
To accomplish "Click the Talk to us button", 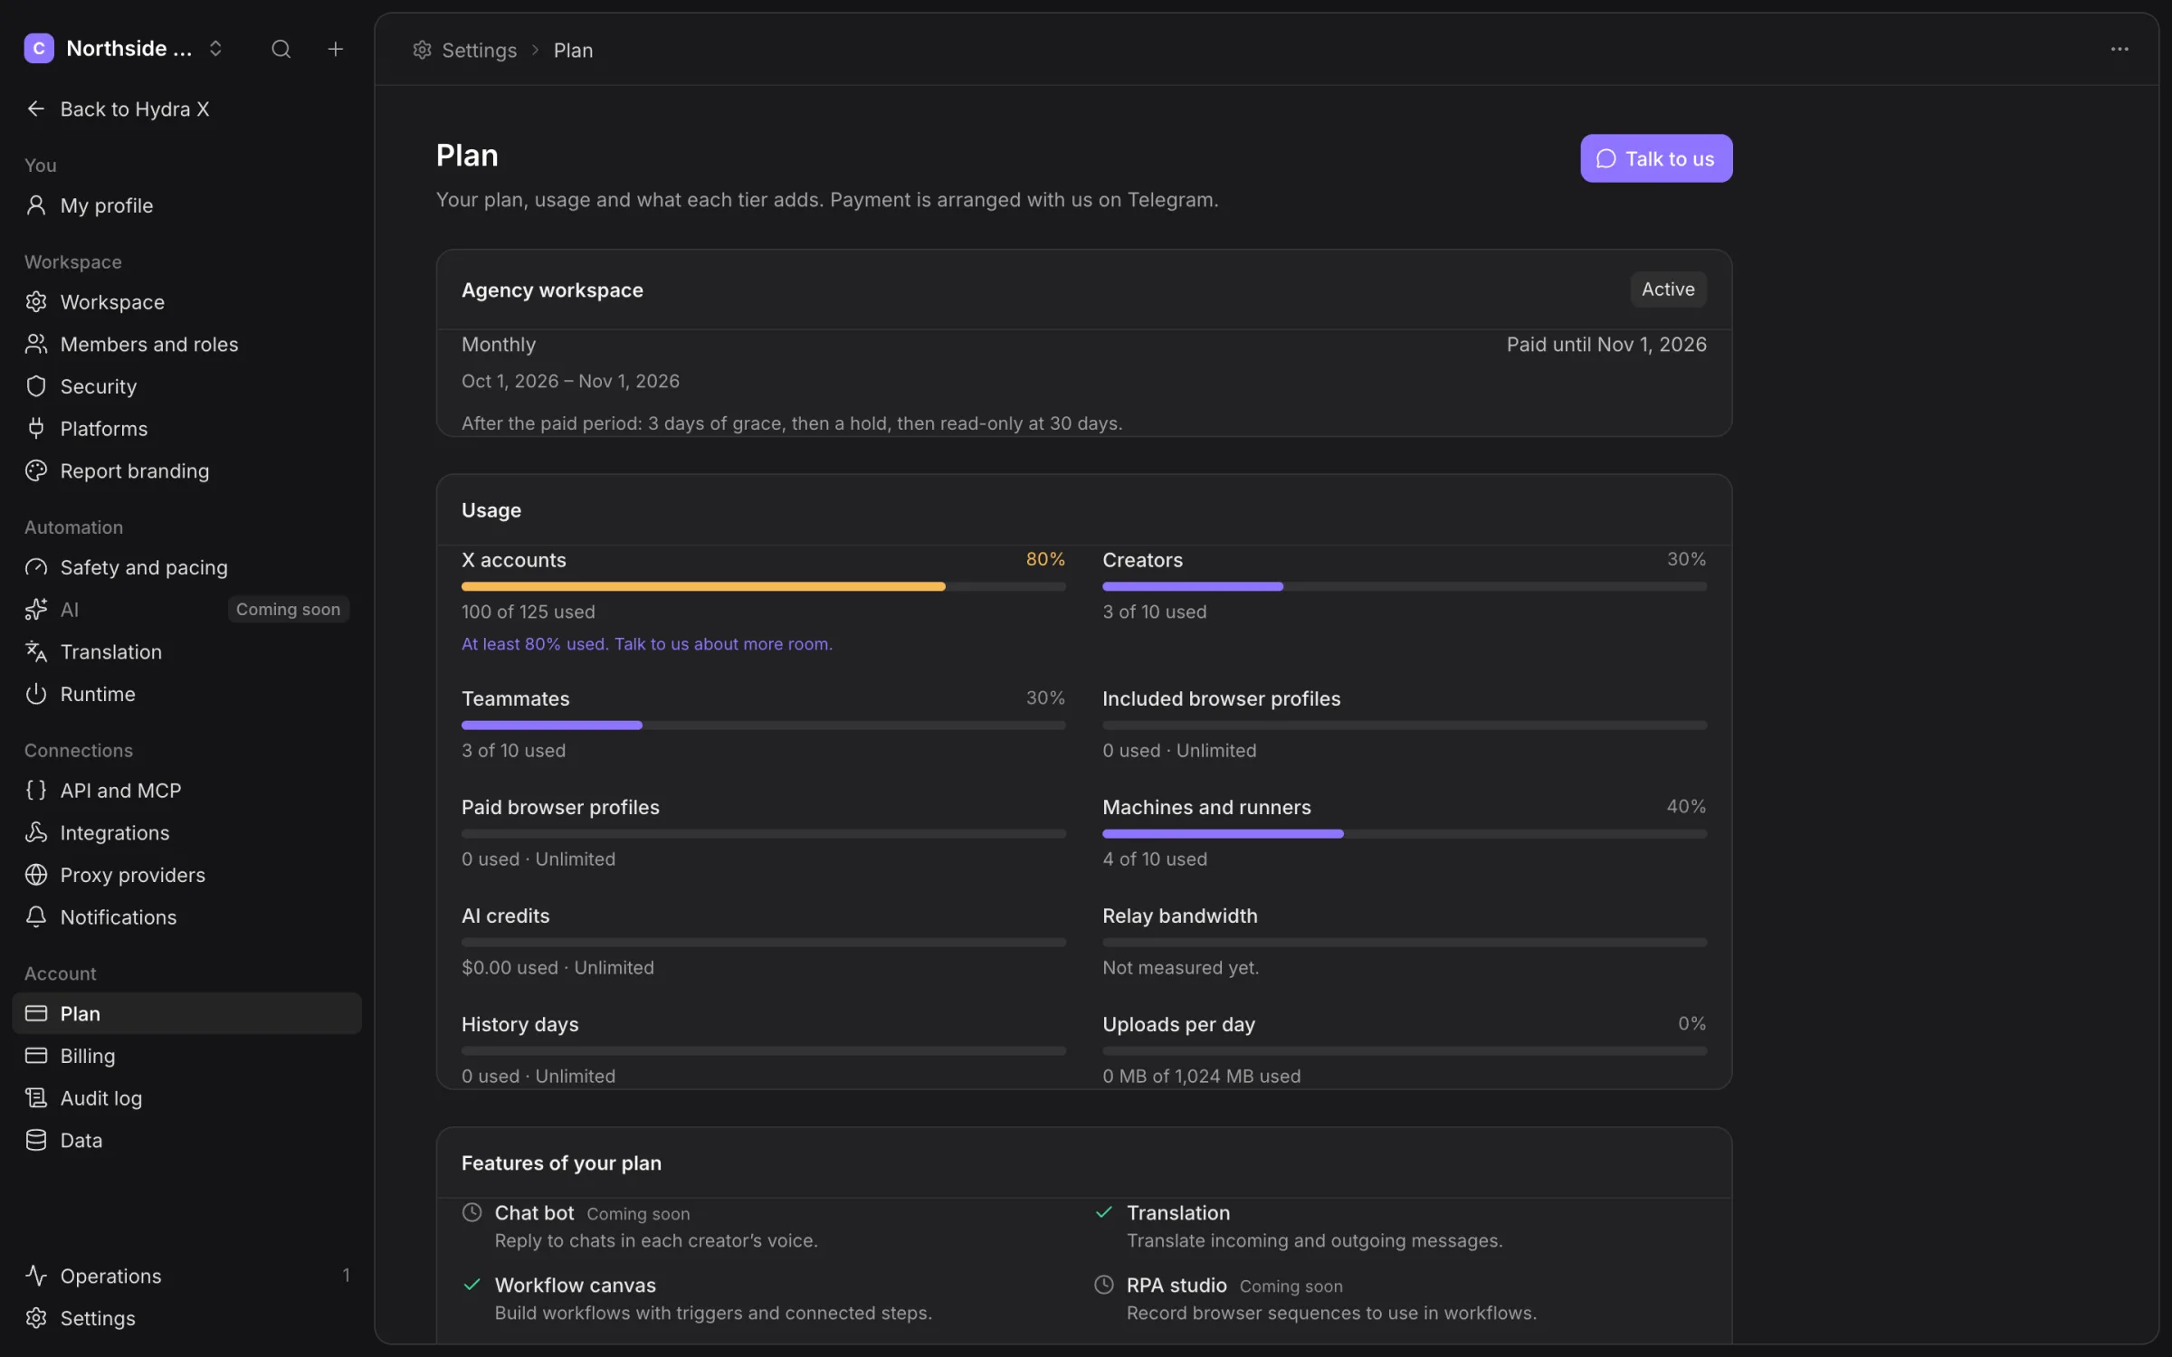I will [1656, 158].
